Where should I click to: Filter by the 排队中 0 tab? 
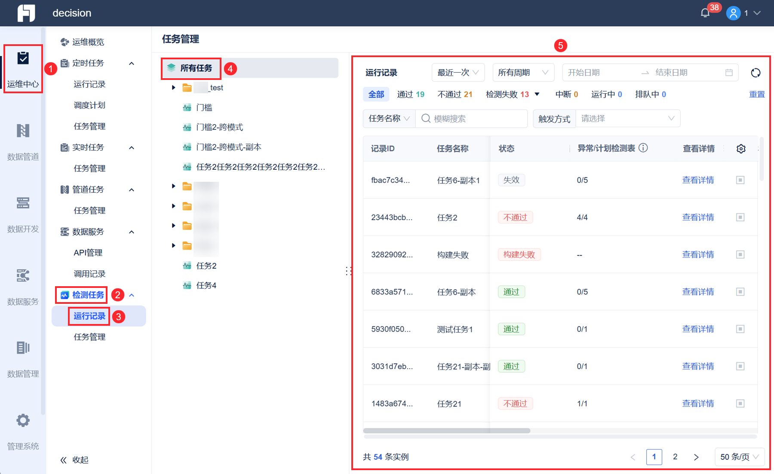[651, 94]
